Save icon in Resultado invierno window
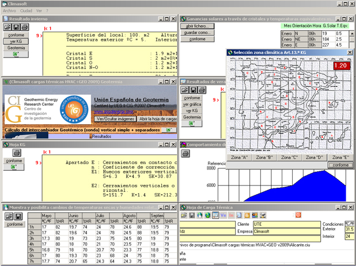356x266 pixels. click(x=16, y=27)
